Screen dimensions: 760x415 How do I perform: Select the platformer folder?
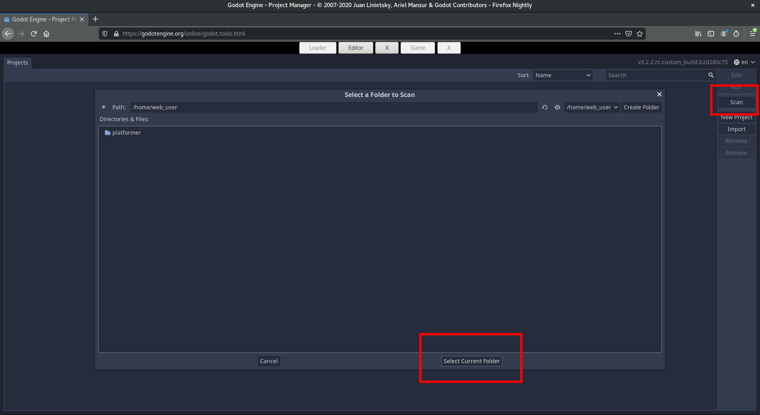click(x=123, y=133)
